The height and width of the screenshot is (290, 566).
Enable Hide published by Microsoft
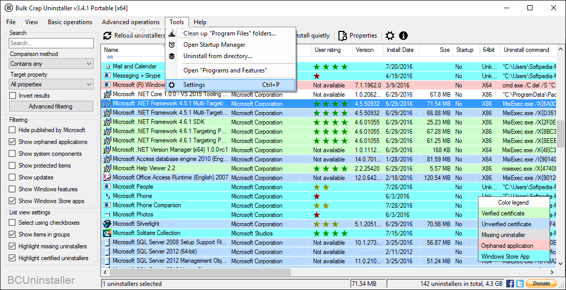coord(12,130)
